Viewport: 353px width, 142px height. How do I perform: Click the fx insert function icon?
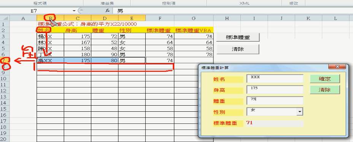108,11
